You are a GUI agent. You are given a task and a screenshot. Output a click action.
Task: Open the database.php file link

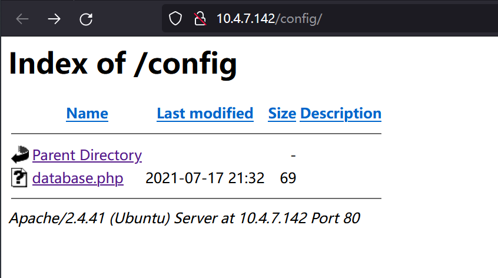coord(78,178)
